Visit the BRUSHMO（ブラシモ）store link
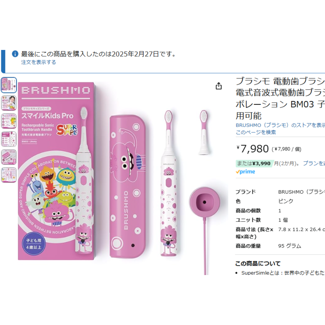The height and width of the screenshot is (325, 325). (x=280, y=125)
